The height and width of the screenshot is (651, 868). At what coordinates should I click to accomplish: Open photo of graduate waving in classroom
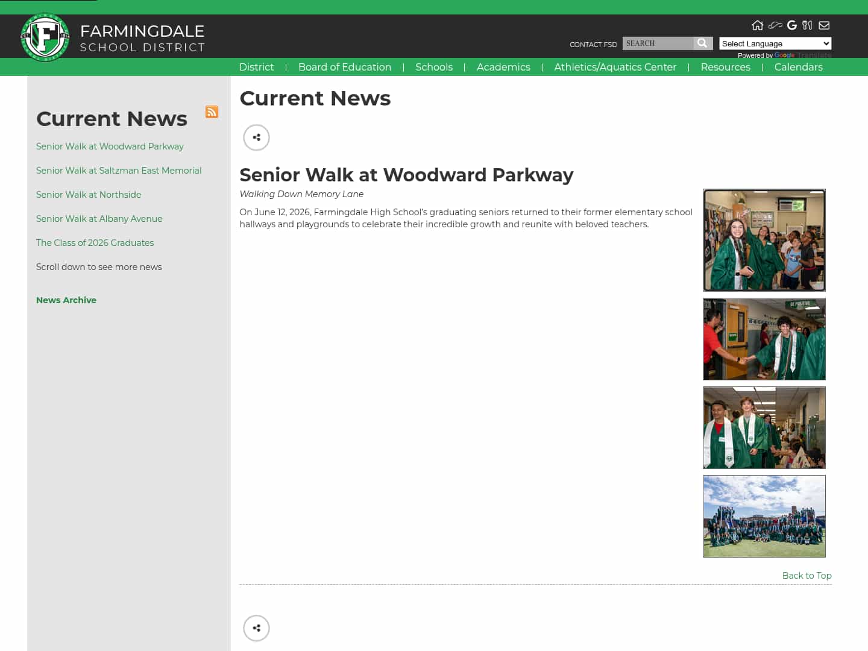[764, 240]
